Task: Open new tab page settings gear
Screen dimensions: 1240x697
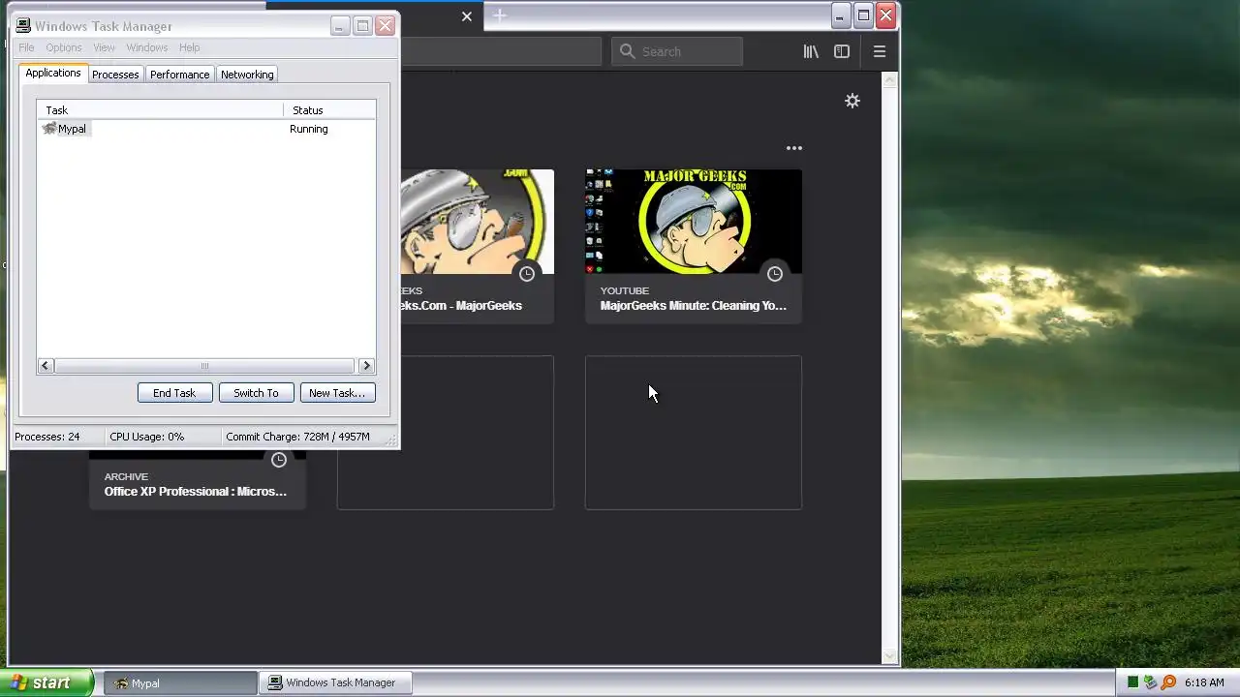Action: pos(852,101)
